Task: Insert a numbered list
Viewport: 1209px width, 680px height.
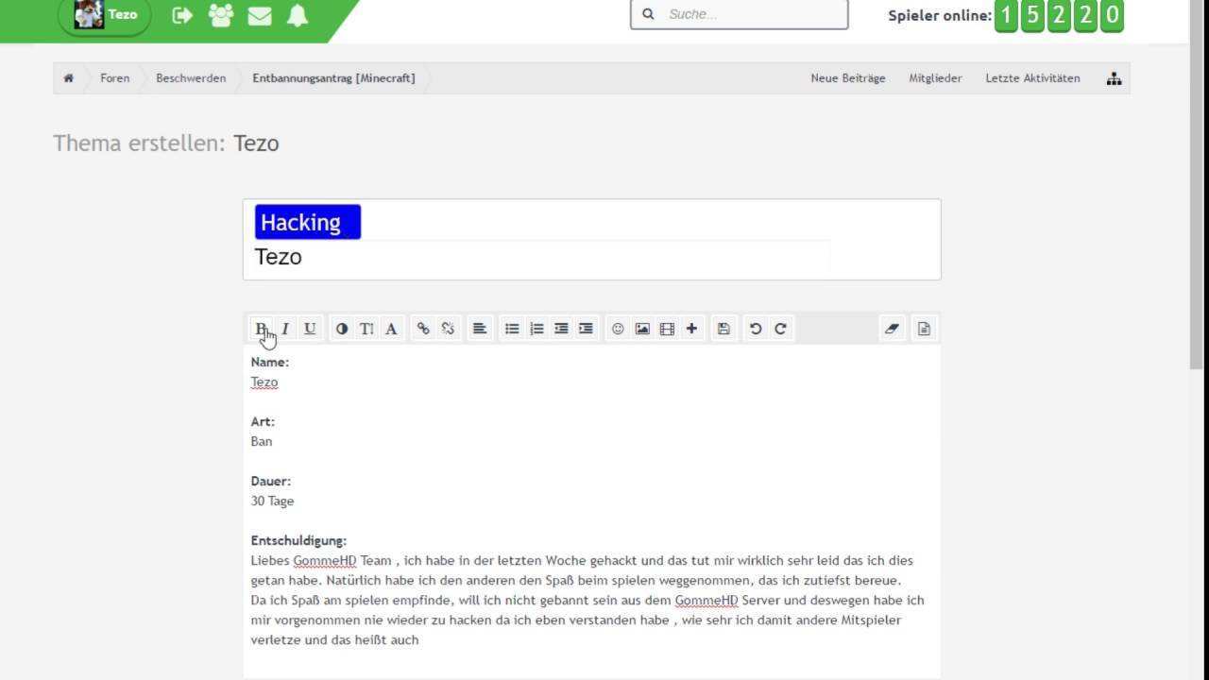Action: coord(536,329)
